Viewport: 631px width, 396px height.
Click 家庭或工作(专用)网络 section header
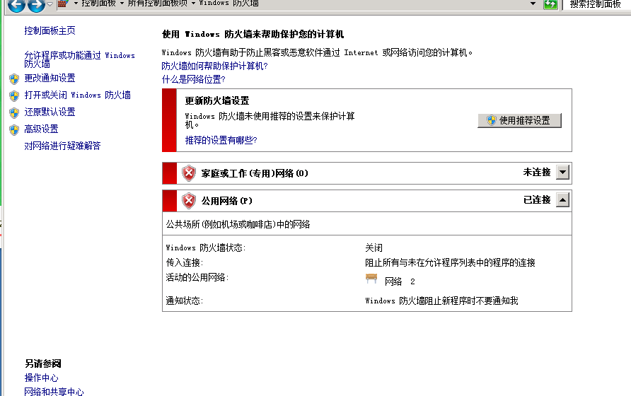tap(255, 173)
